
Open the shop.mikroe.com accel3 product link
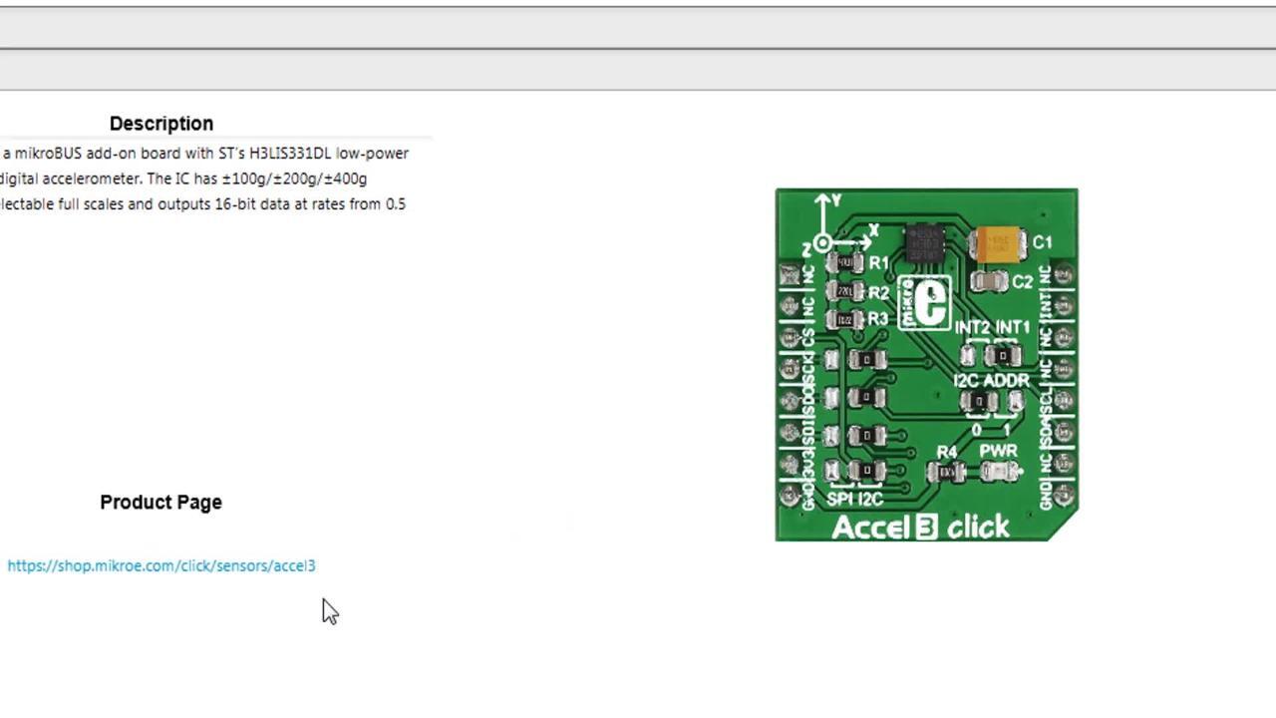click(x=161, y=565)
